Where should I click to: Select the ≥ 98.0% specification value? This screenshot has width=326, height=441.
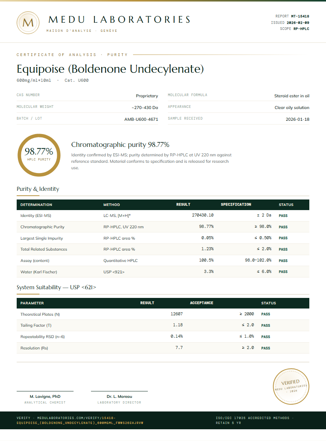tap(263, 226)
